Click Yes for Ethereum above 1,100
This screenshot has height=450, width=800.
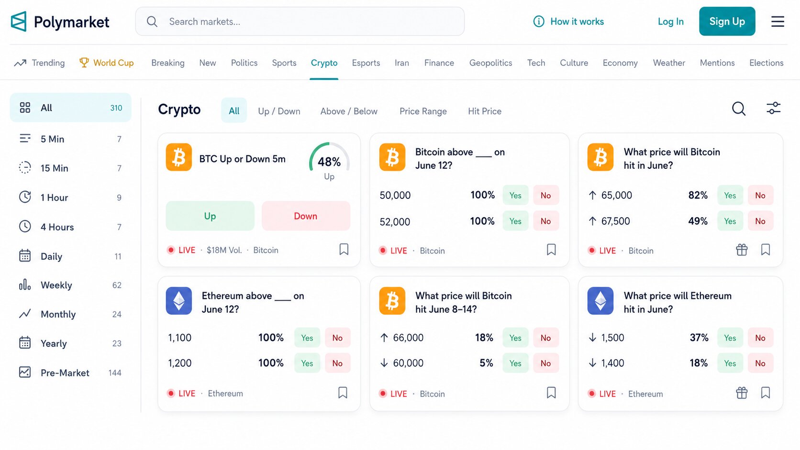[x=307, y=338]
